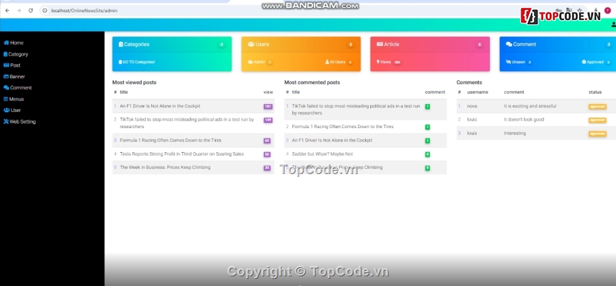616x286 pixels.
Task: Go back with the browser back arrow
Action: (x=7, y=10)
